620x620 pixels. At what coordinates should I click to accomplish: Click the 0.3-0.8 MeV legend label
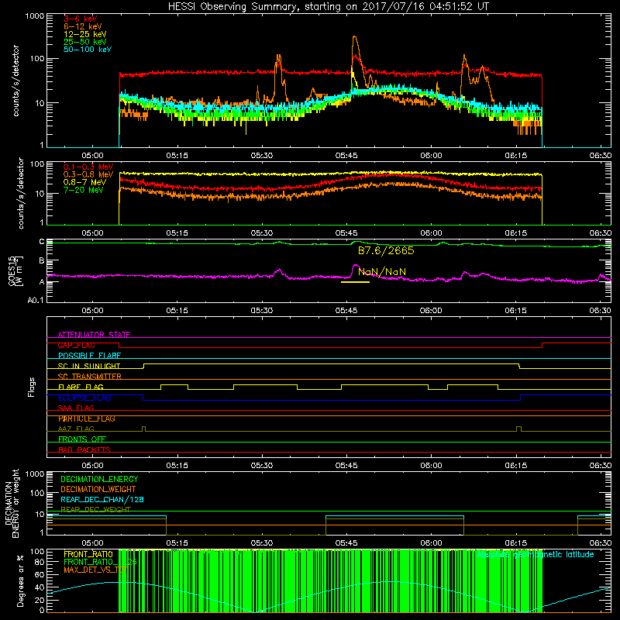coord(88,174)
